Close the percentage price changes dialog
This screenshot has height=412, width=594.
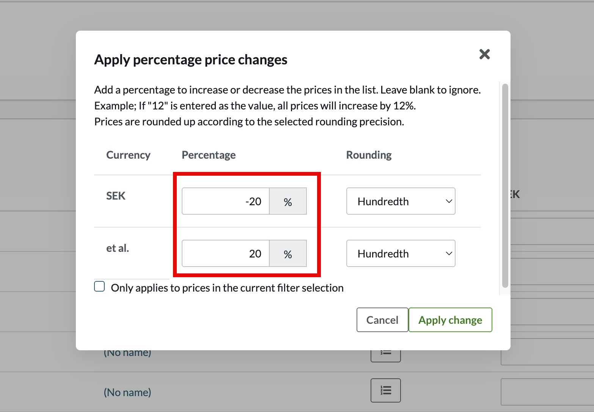tap(484, 54)
